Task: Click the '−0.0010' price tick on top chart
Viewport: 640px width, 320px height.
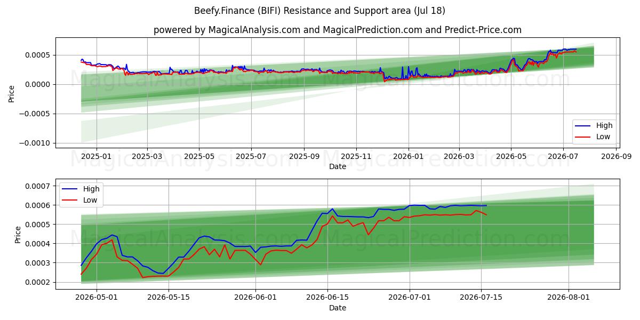Action: coord(36,143)
